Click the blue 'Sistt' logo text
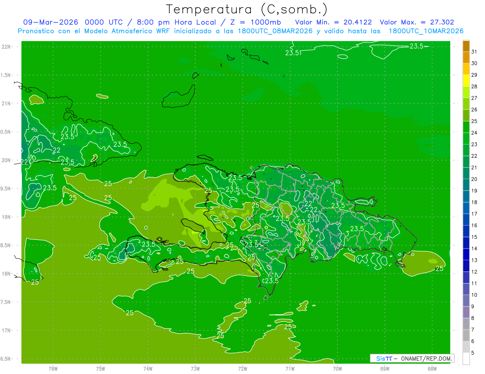 pos(384,358)
